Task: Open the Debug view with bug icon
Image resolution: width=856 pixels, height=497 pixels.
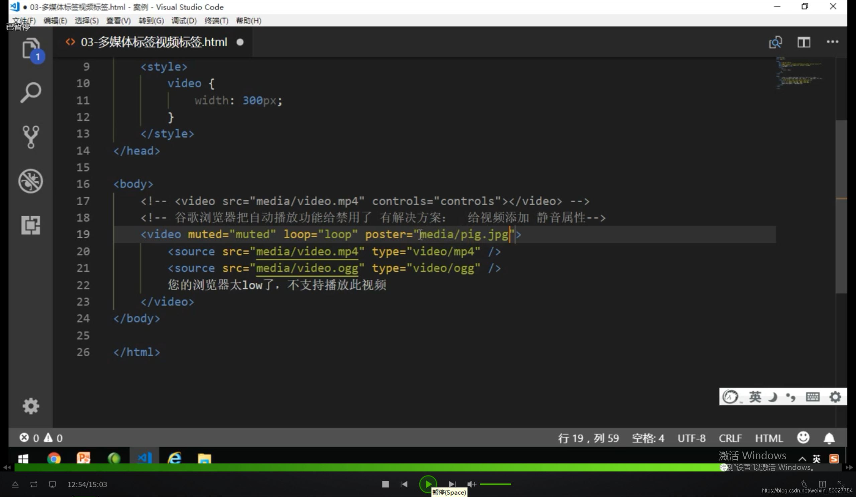Action: click(x=30, y=181)
